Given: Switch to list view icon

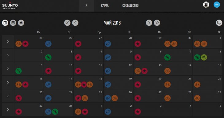Looking at the screenshot, I should click(x=13, y=23).
